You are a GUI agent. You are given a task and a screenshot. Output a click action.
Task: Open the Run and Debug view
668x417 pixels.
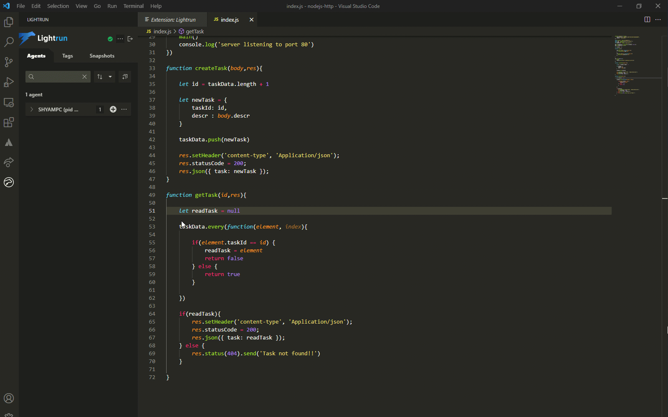(9, 82)
